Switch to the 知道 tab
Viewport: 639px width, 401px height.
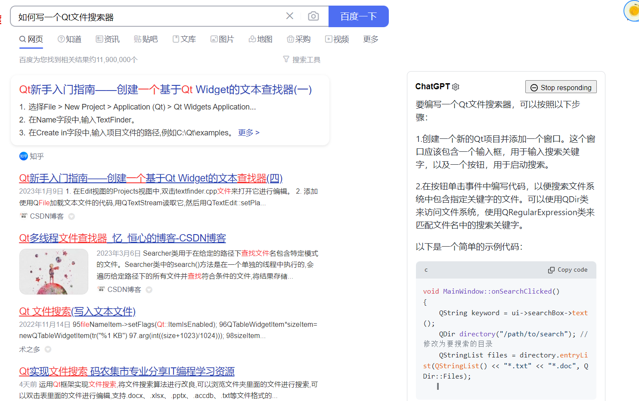(x=69, y=39)
